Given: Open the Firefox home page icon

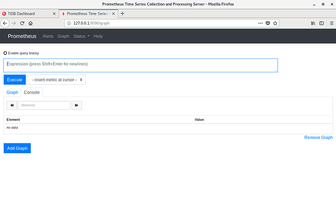Looking at the screenshot, I should 30,23.
